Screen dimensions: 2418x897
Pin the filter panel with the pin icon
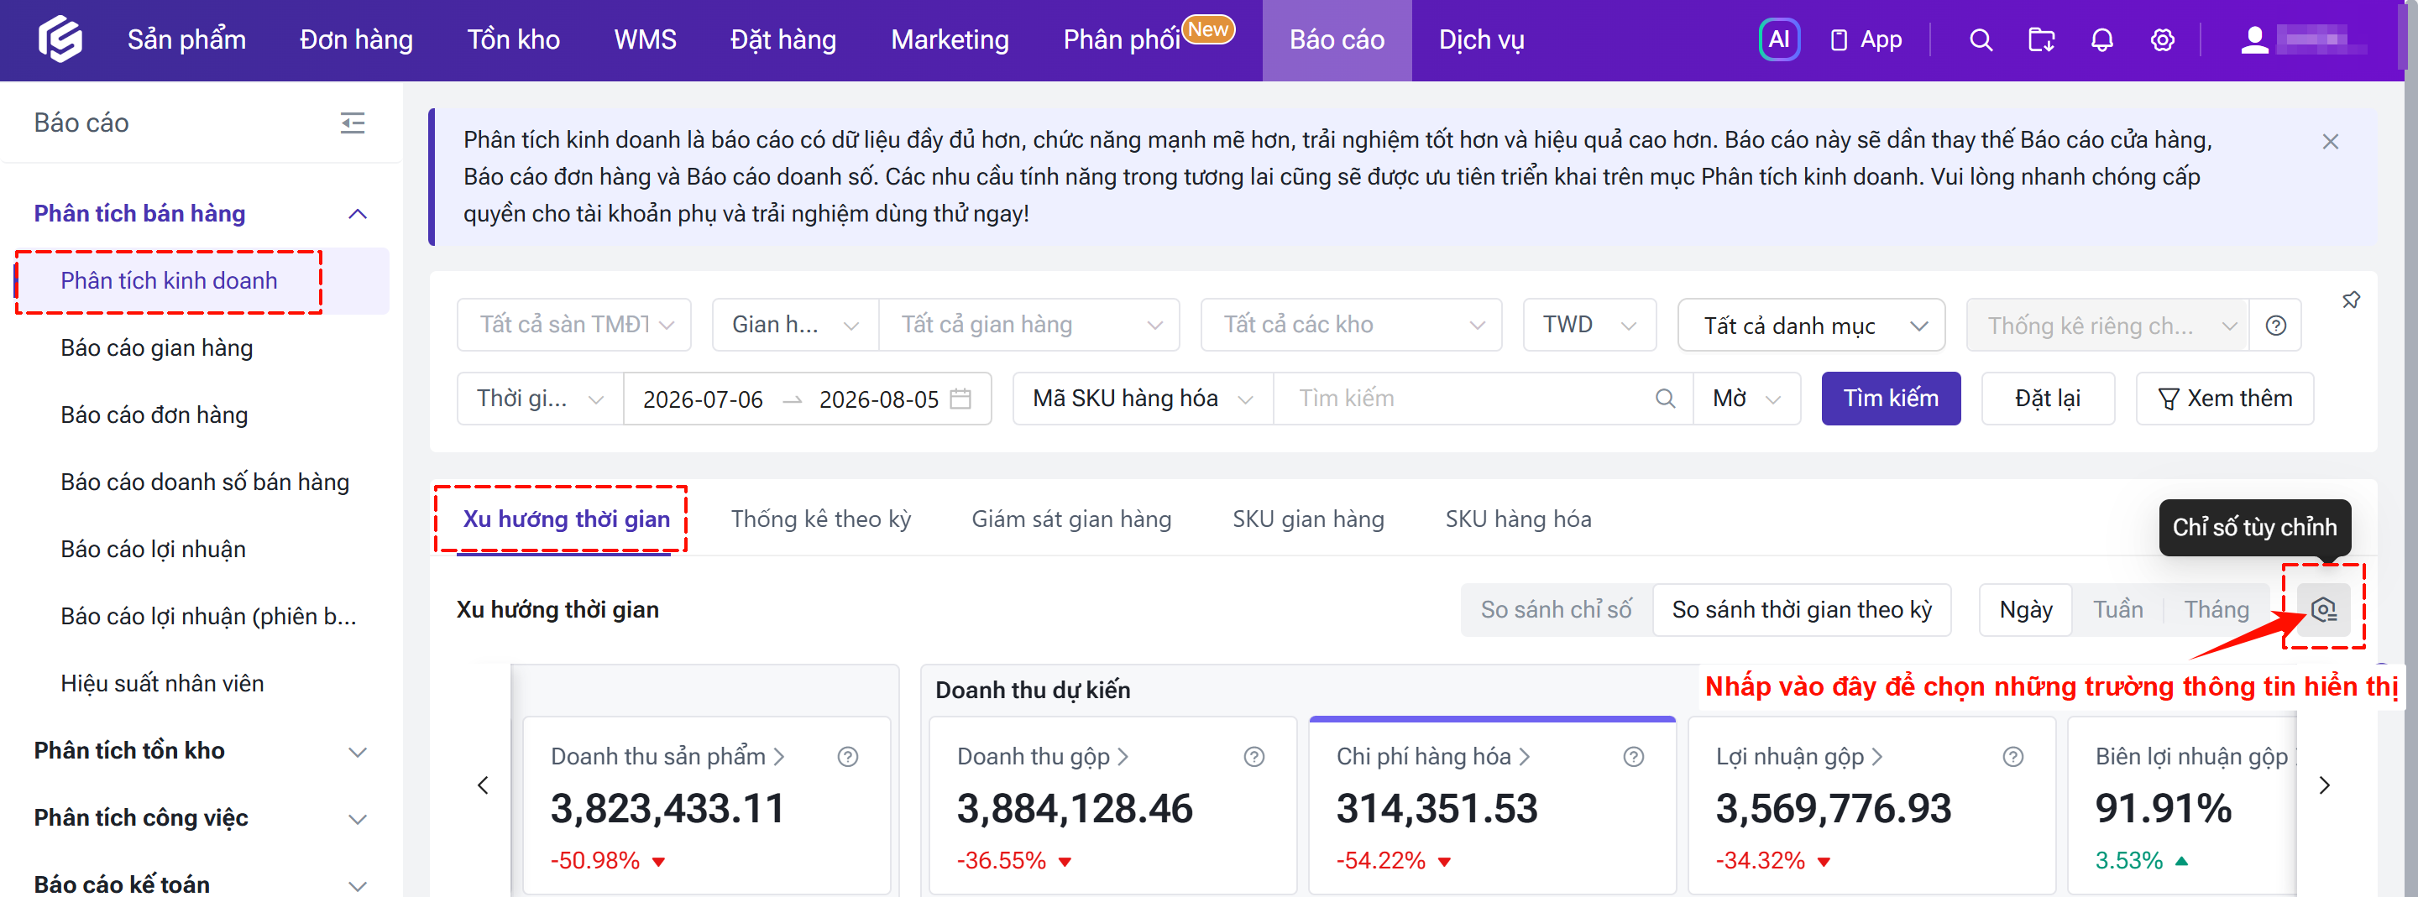pyautogui.click(x=2351, y=300)
